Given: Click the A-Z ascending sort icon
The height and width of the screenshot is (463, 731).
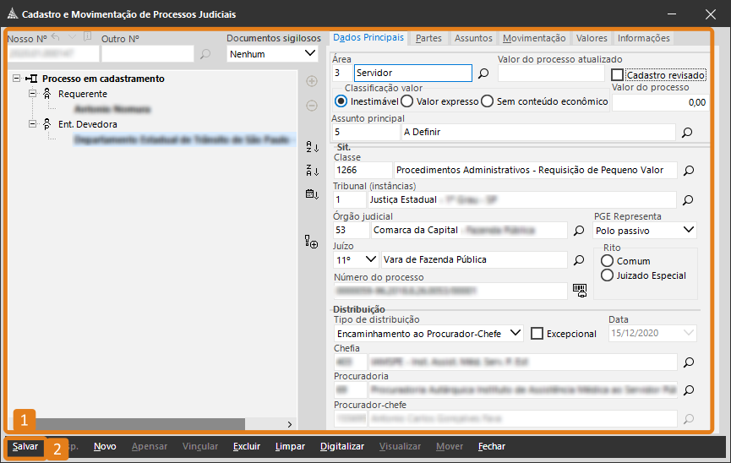Looking at the screenshot, I should (311, 147).
